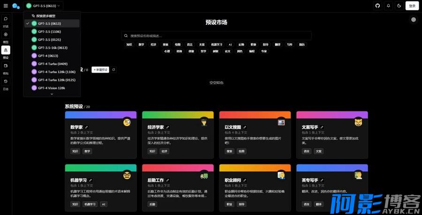Filter by 数学 tag under search bar

[x=141, y=44]
